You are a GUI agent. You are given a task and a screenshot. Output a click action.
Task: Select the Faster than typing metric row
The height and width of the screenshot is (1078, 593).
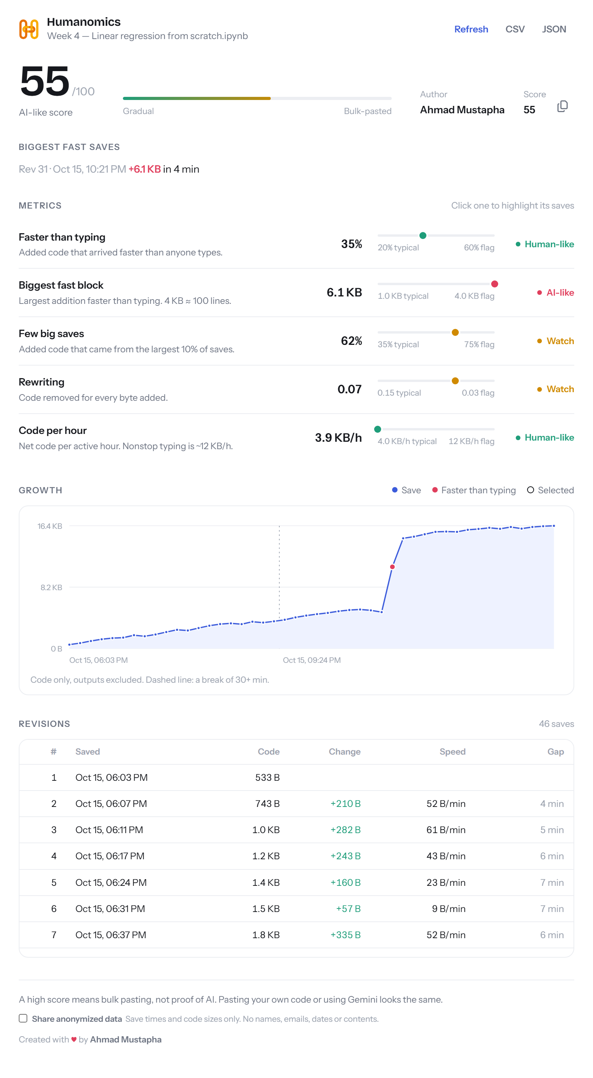click(x=296, y=245)
